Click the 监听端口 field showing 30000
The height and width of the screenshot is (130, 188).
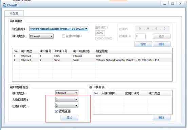coord(100,33)
